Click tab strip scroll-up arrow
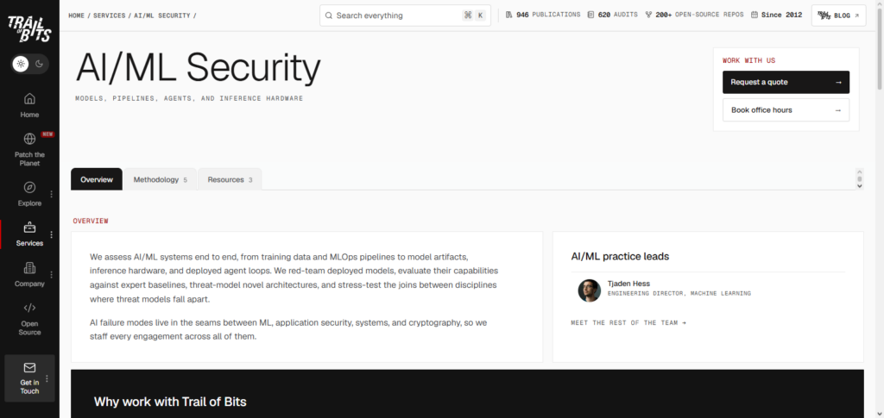 point(859,172)
